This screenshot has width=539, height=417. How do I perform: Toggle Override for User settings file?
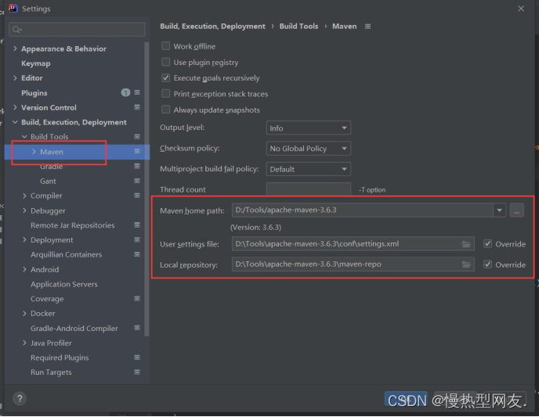point(487,244)
